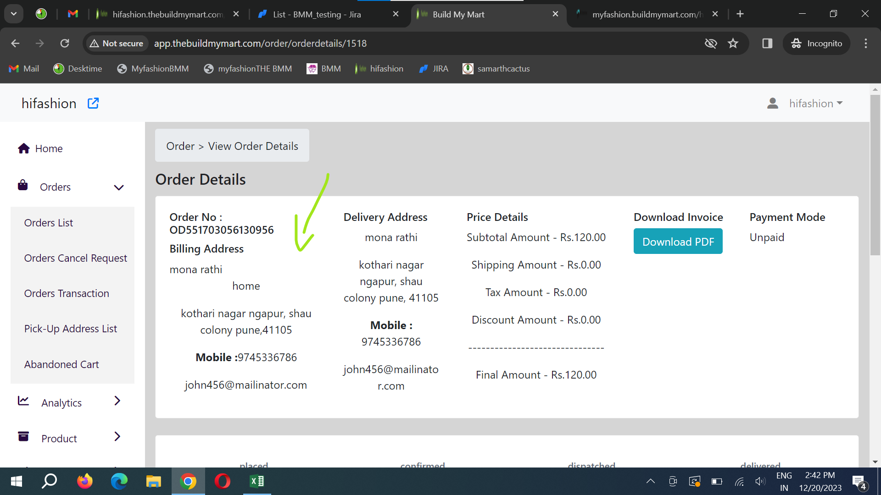881x495 pixels.
Task: Click the Not secure site info chip
Action: coord(117,43)
